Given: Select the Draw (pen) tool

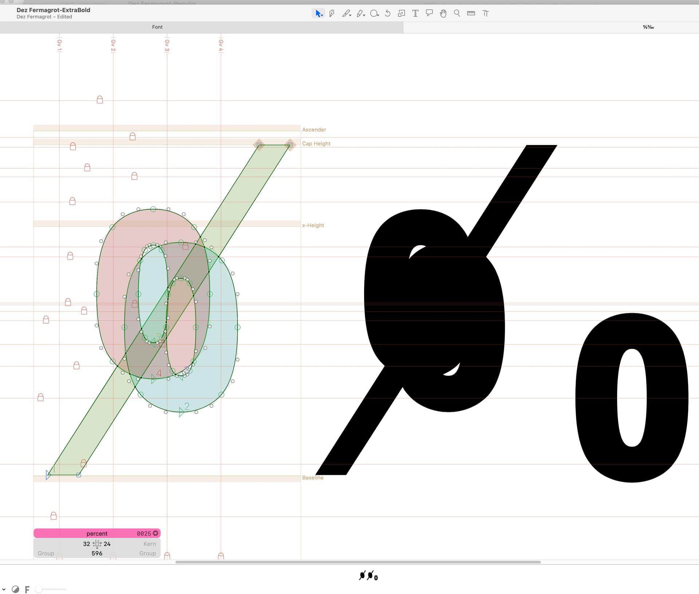Looking at the screenshot, I should pos(332,13).
